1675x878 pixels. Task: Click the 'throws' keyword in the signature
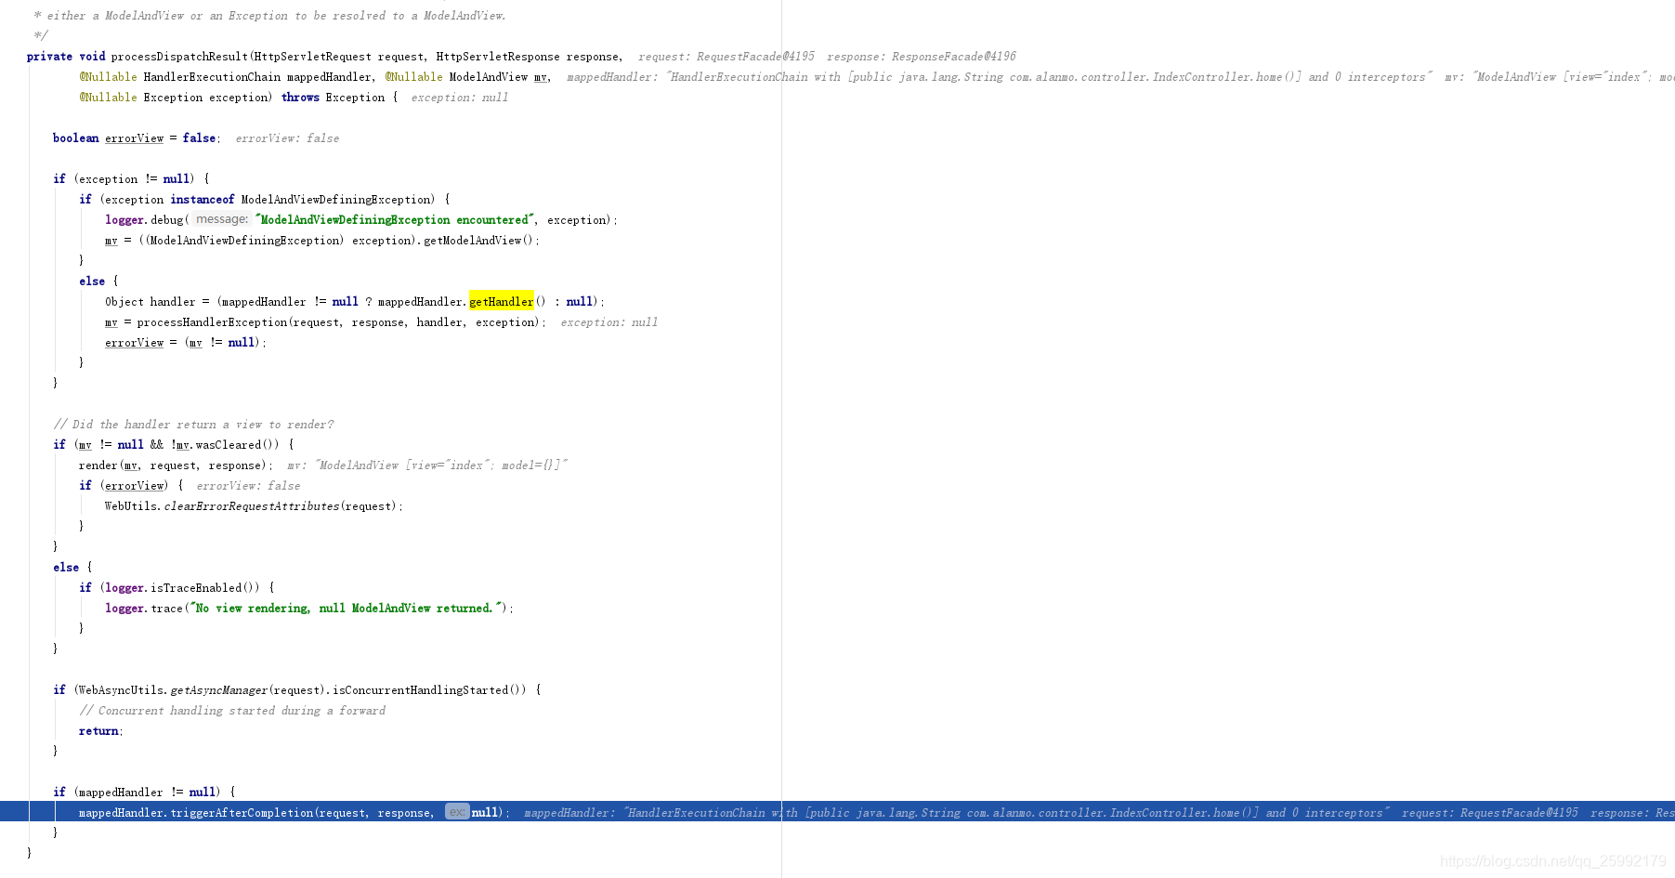click(x=300, y=98)
